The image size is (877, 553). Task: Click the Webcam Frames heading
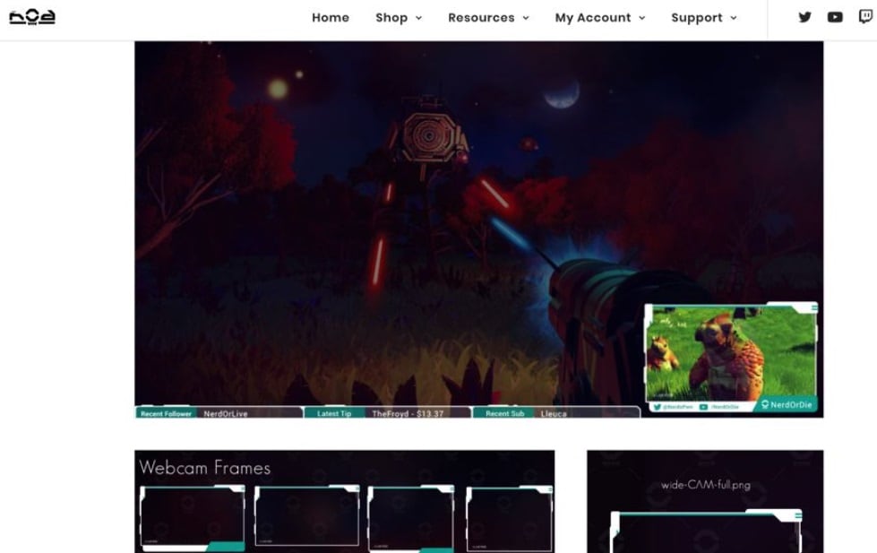(x=205, y=467)
